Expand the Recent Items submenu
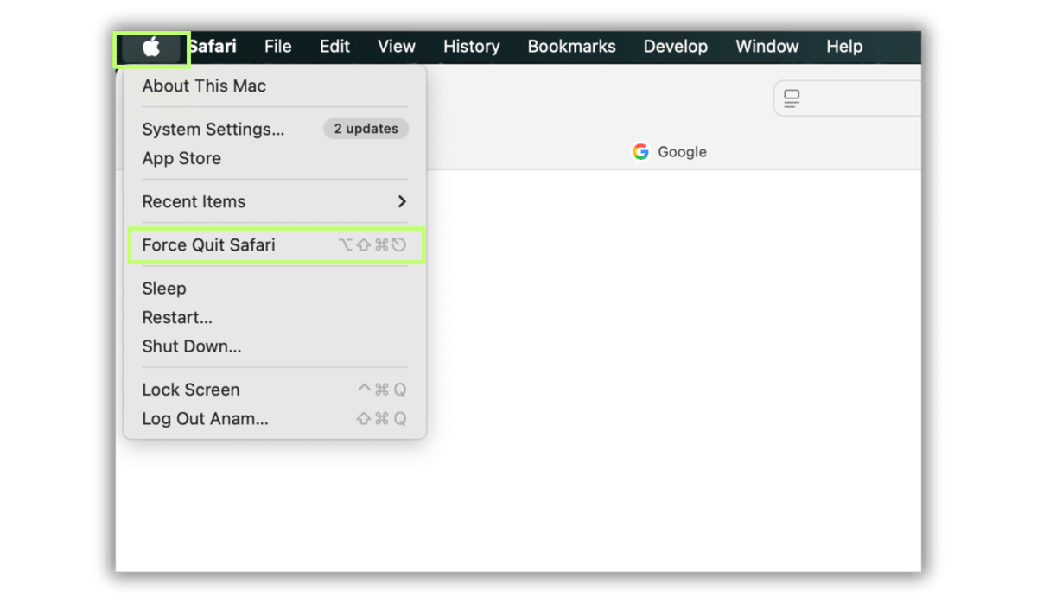The width and height of the screenshot is (1037, 603). click(x=275, y=201)
